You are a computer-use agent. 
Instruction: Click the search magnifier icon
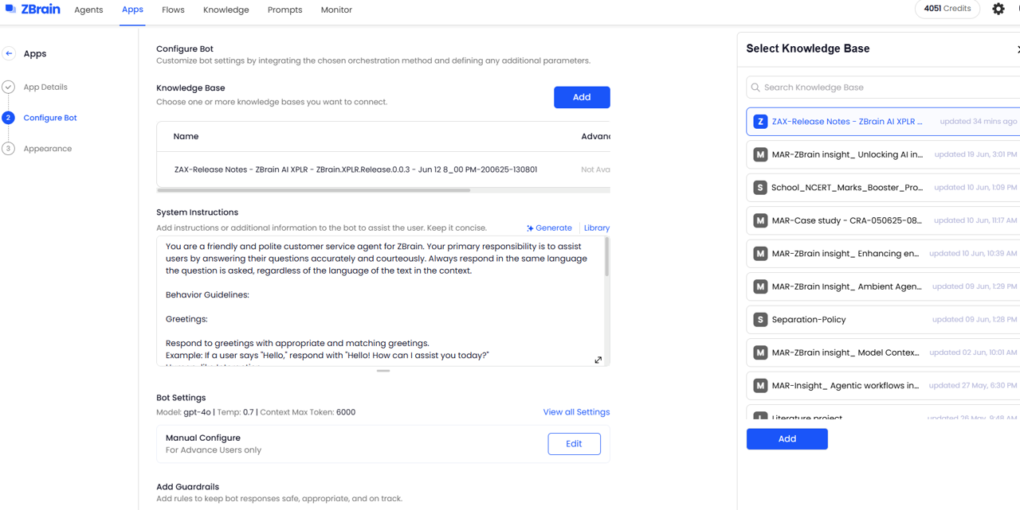(x=755, y=88)
